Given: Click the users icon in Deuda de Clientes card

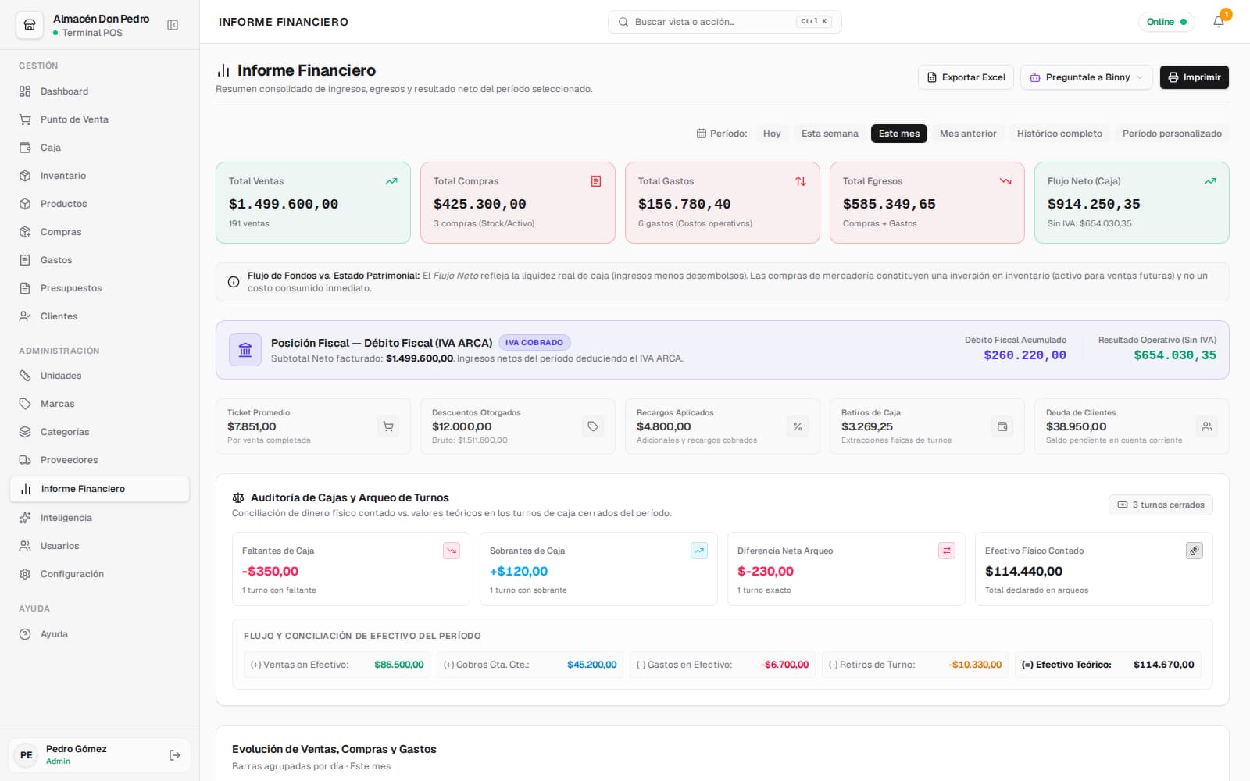Looking at the screenshot, I should 1207,426.
